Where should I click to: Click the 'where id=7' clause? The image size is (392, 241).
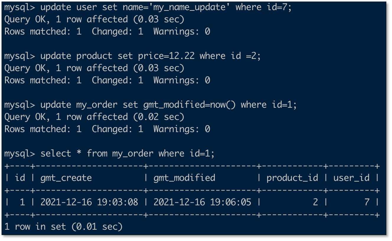[x=263, y=7]
